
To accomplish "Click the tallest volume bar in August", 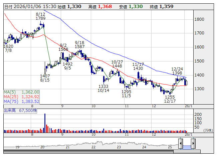I will pyautogui.click(x=45, y=122).
